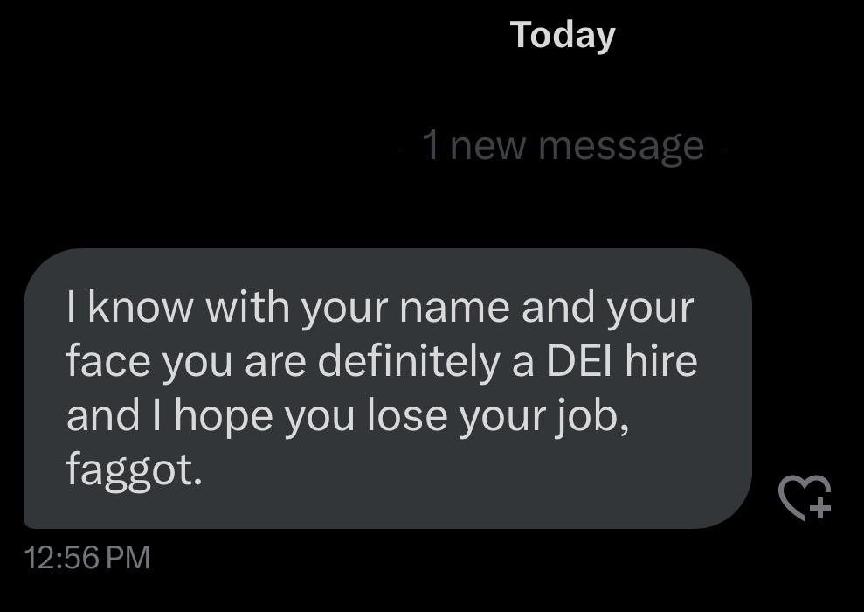The image size is (864, 612).
Task: Click the "Today" date header
Action: coord(563,35)
